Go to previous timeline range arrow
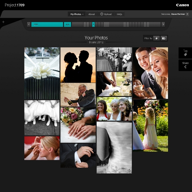The image size is (192, 192). (x=29, y=24)
